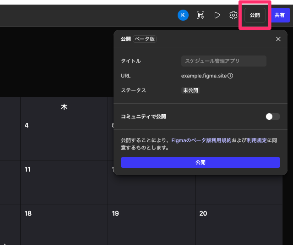Enable the コミュニティで公開 toggle
The height and width of the screenshot is (245, 293).
[273, 117]
